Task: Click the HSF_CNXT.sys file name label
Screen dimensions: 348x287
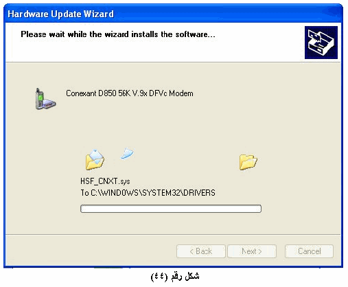Action: pyautogui.click(x=105, y=181)
